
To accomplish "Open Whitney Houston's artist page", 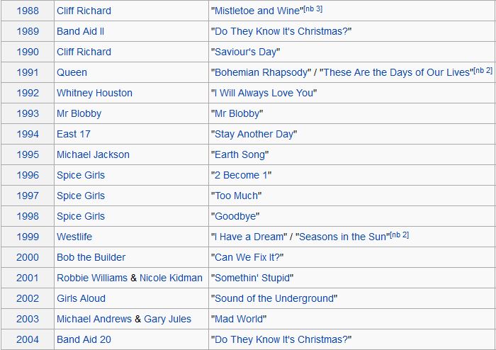I will point(94,93).
